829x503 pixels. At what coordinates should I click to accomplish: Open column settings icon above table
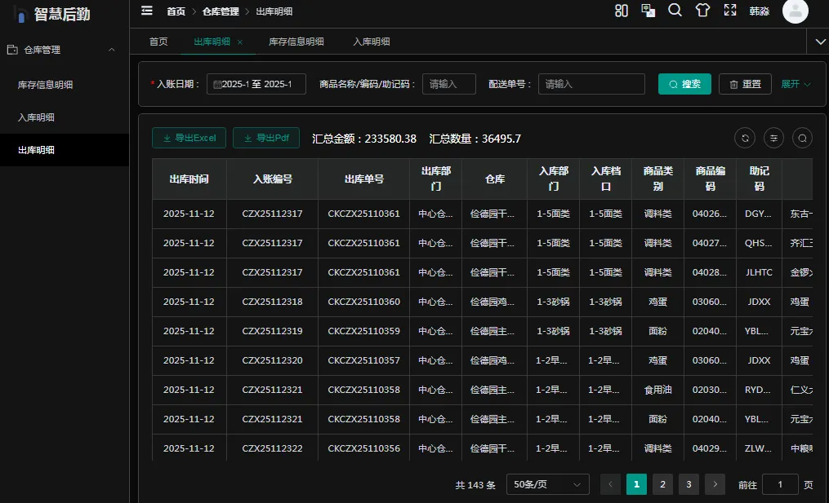pyautogui.click(x=774, y=139)
